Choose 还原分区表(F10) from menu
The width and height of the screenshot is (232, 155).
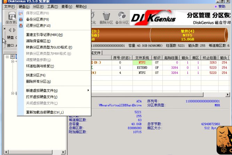38,26
